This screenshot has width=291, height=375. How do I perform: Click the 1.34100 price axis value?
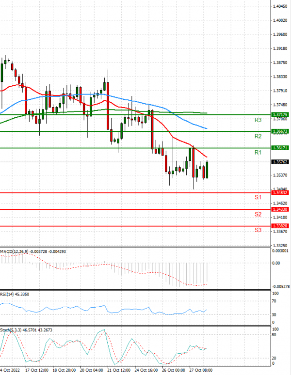pyautogui.click(x=280, y=218)
